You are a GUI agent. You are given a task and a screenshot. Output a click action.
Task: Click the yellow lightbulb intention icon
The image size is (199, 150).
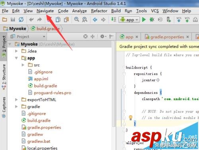pyautogui.click(x=131, y=118)
